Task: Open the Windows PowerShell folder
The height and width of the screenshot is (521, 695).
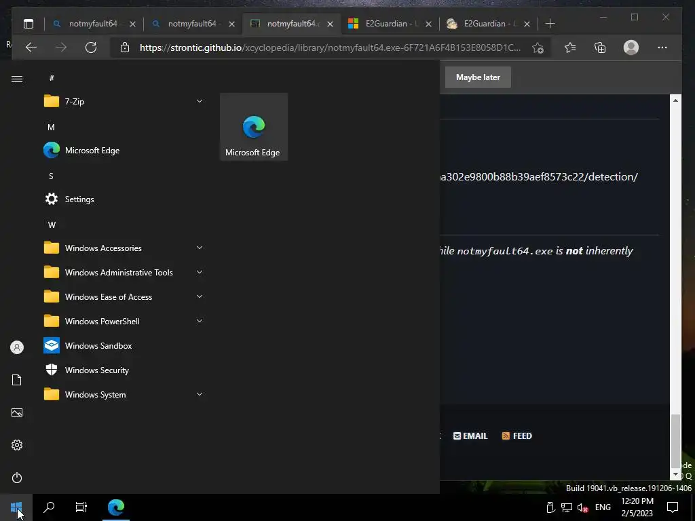Action: [124, 321]
